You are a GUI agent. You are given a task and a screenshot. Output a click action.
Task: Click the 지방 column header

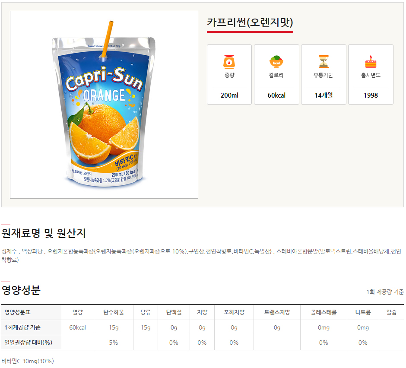point(202,312)
